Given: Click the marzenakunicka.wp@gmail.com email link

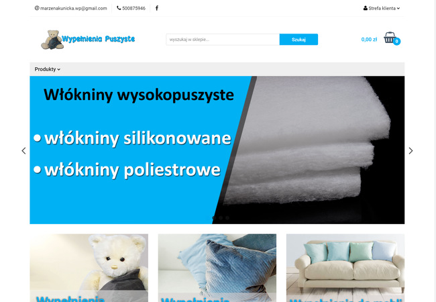Looking at the screenshot, I should [x=73, y=8].
